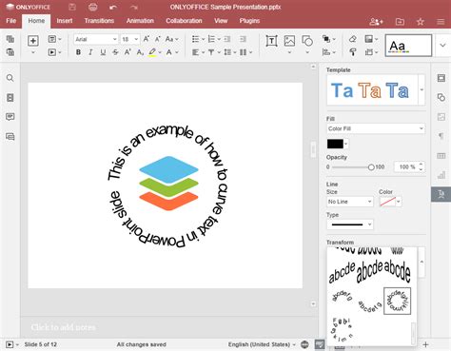Screen dimensions: 451x351
Task: Insert a shape
Action: coord(307,41)
